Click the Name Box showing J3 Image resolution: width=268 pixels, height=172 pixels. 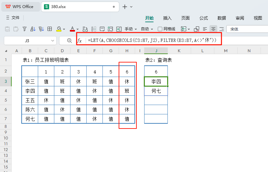tap(27, 41)
